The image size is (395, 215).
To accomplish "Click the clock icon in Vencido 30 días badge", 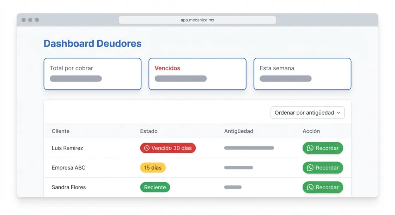I will [147, 148].
